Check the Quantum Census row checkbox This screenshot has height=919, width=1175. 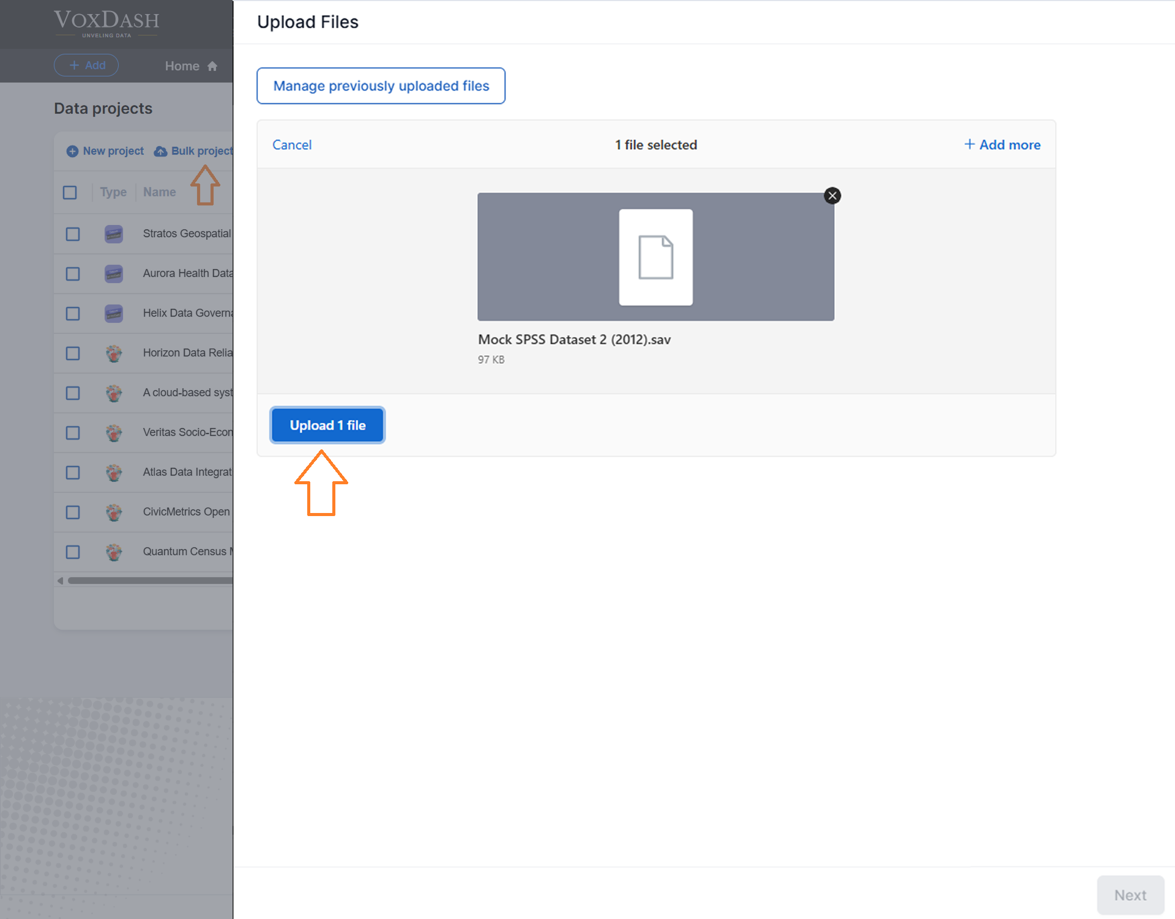pos(73,552)
